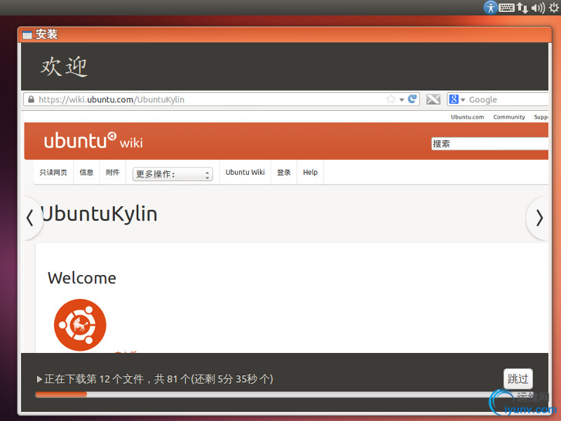Image resolution: width=561 pixels, height=421 pixels.
Task: Open the 更多操作 dropdown
Action: click(173, 174)
